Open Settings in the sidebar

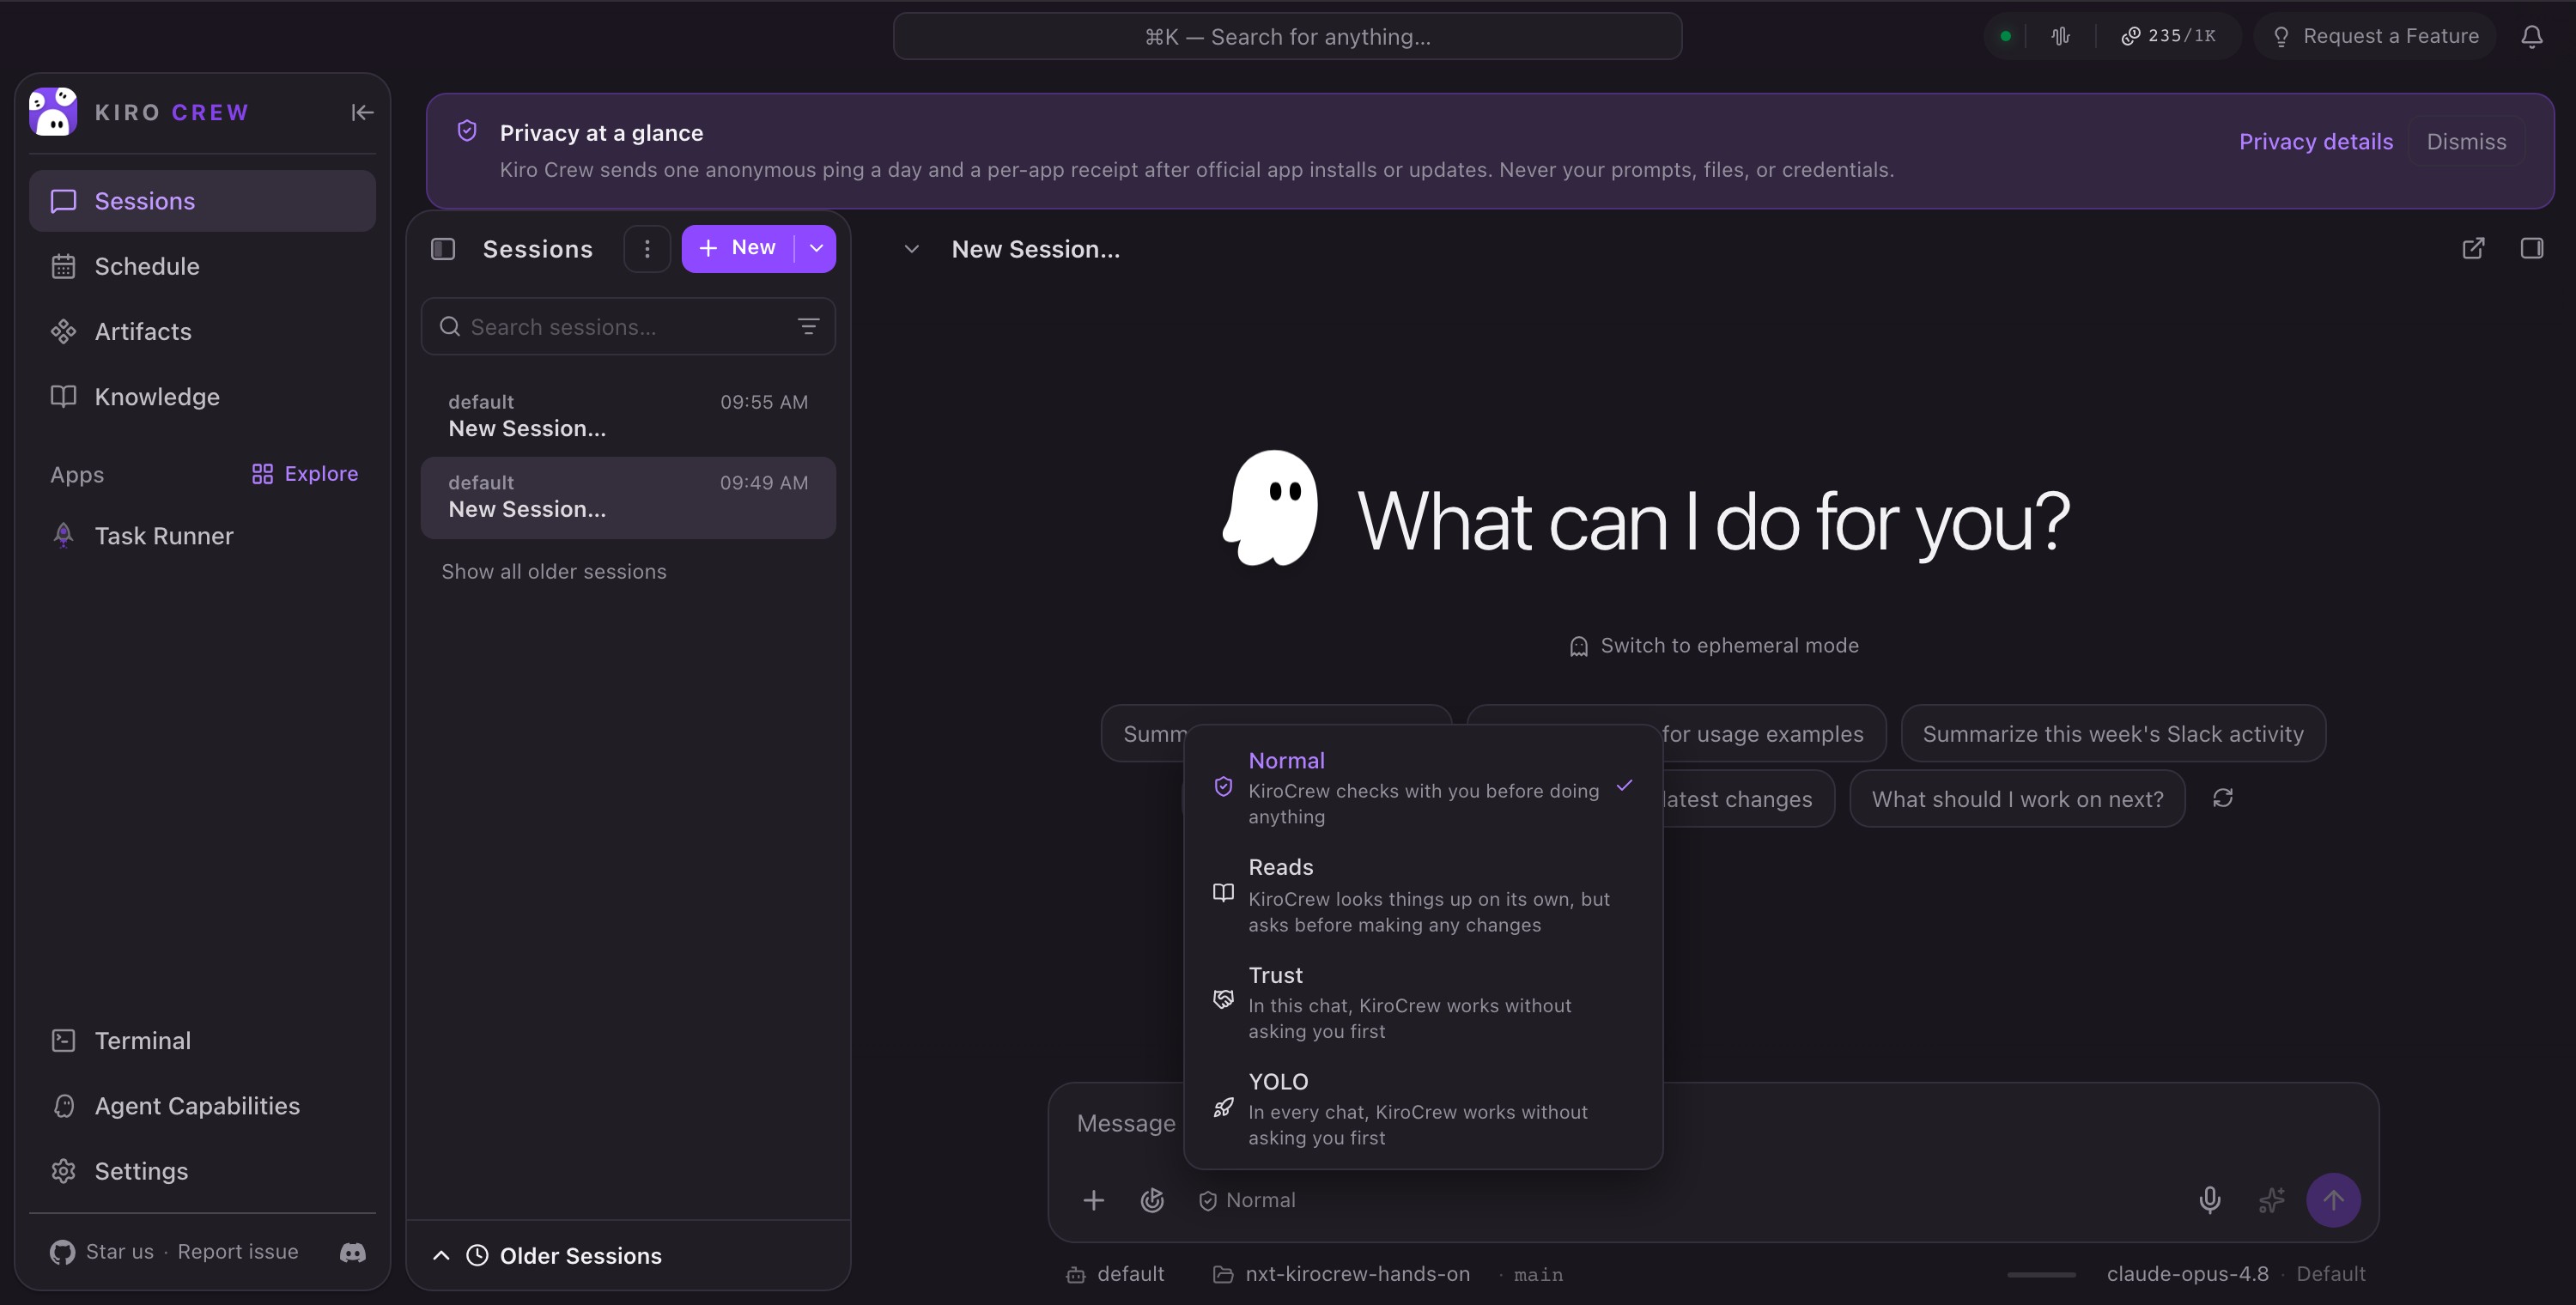[202, 1171]
